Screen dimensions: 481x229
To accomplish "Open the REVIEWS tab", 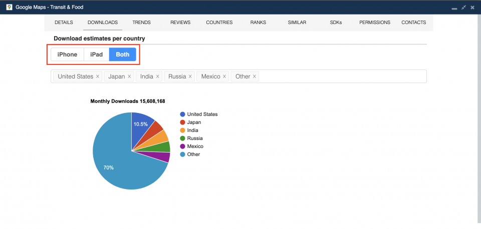I will click(x=180, y=22).
